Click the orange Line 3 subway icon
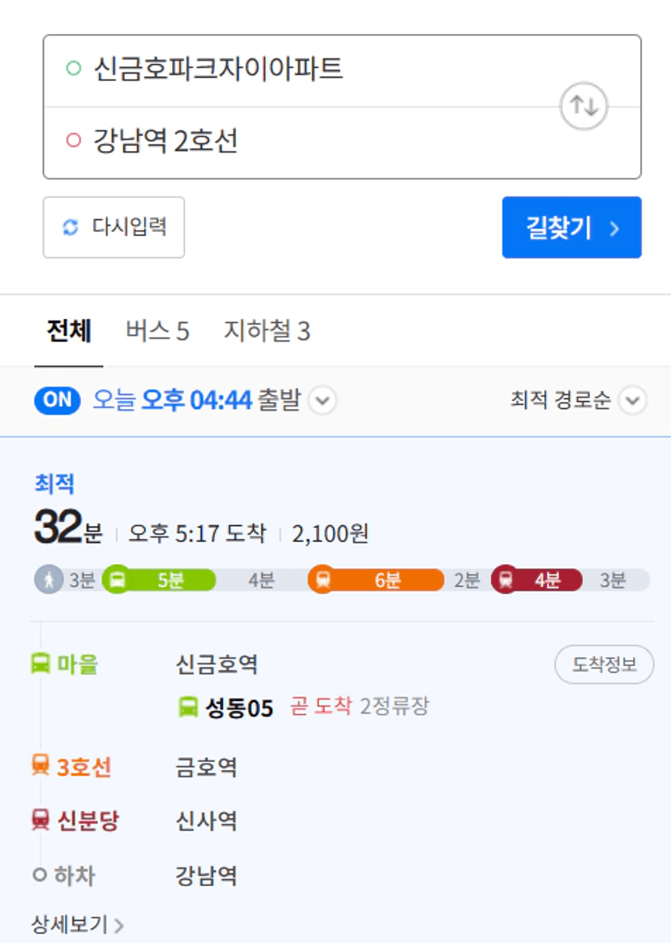The width and height of the screenshot is (671, 943). (323, 579)
